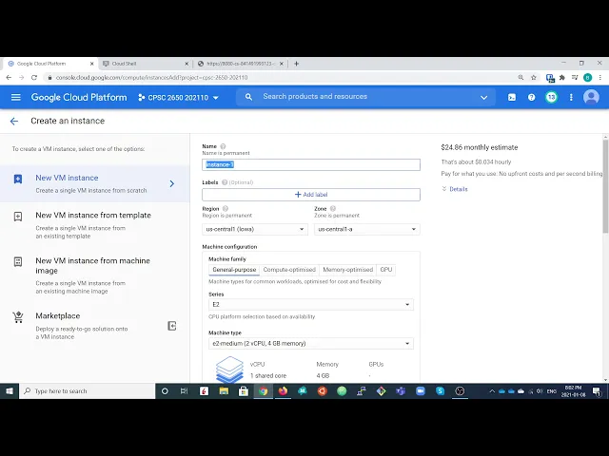Click the Name field help icon

point(223,146)
